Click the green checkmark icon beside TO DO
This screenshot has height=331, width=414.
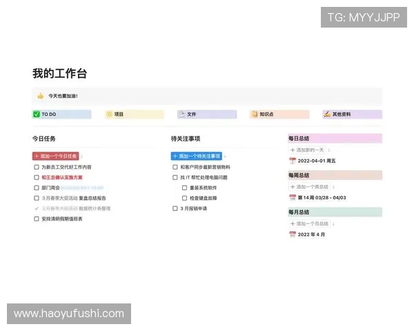[37, 114]
